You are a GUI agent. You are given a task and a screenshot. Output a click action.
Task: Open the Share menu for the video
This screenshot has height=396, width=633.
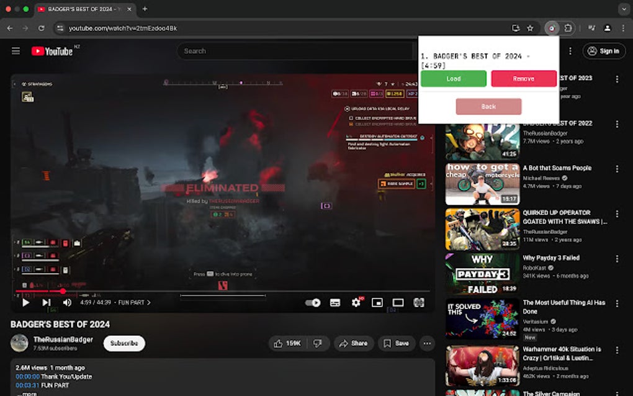tap(354, 343)
